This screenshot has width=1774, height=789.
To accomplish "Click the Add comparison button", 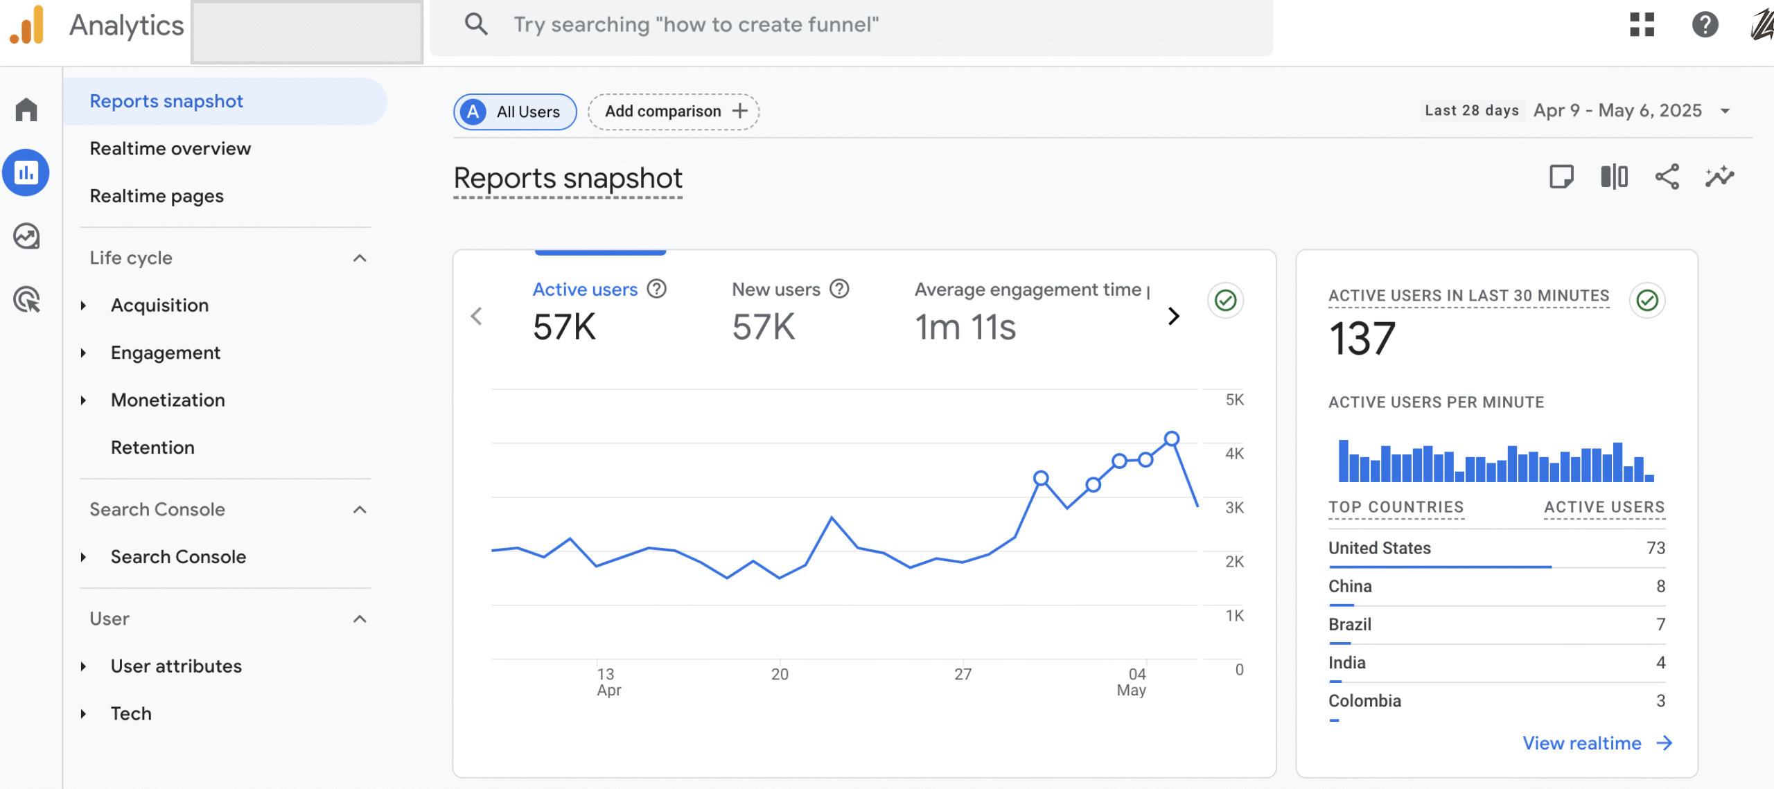I will [x=674, y=112].
